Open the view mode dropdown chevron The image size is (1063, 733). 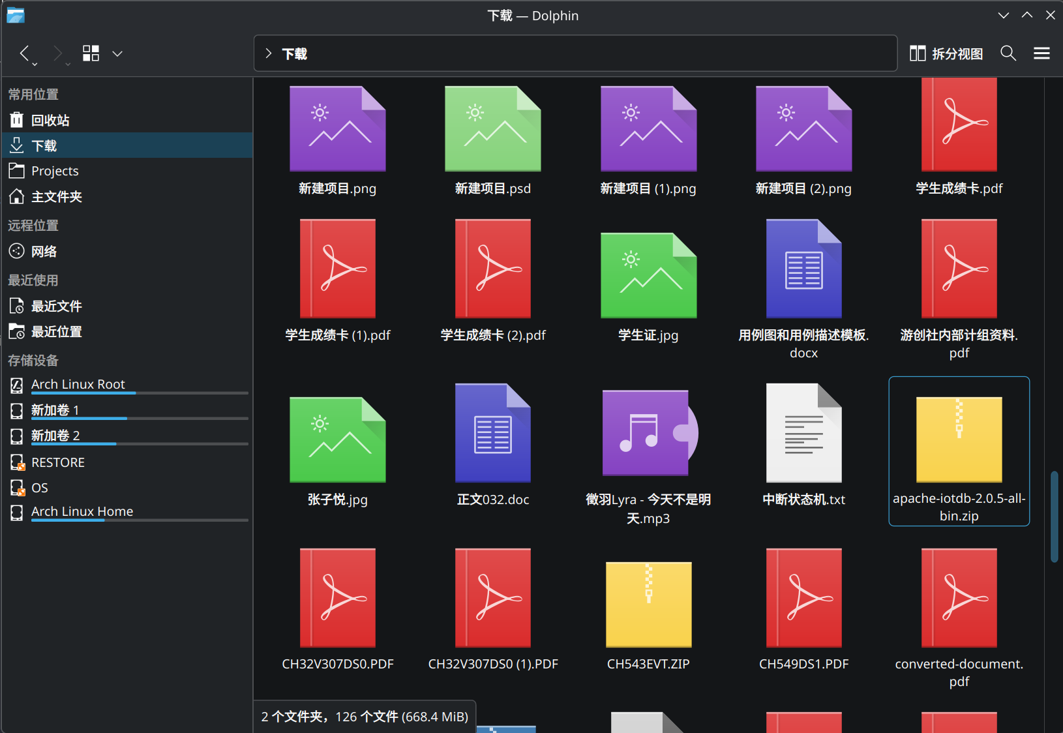(x=117, y=53)
